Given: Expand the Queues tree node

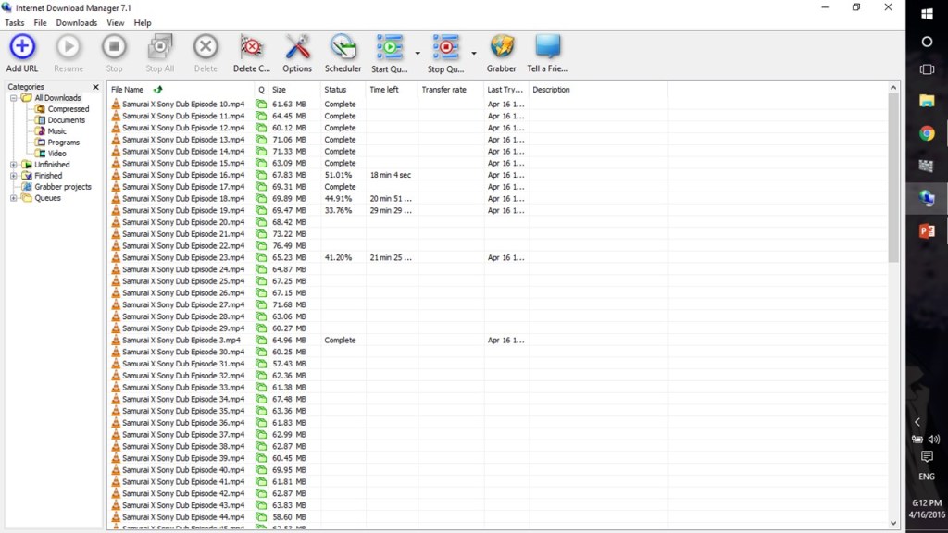Looking at the screenshot, I should click(14, 198).
